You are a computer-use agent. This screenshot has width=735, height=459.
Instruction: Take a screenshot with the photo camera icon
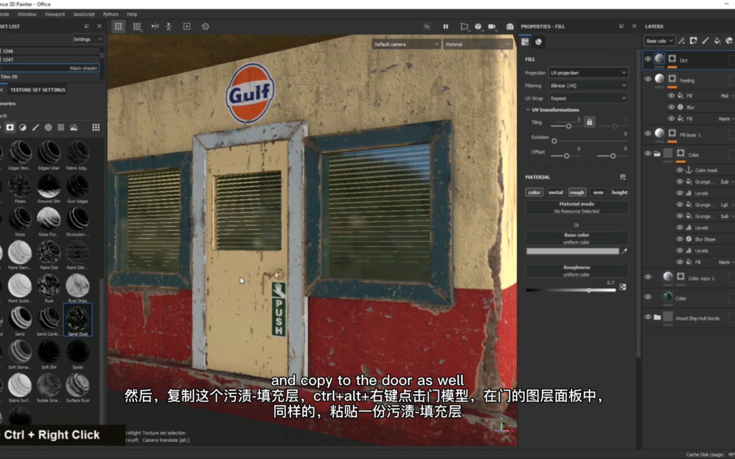pyautogui.click(x=510, y=27)
